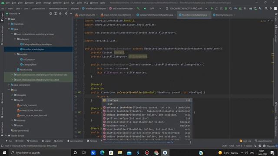Open the VCS menu

tap(86, 3)
